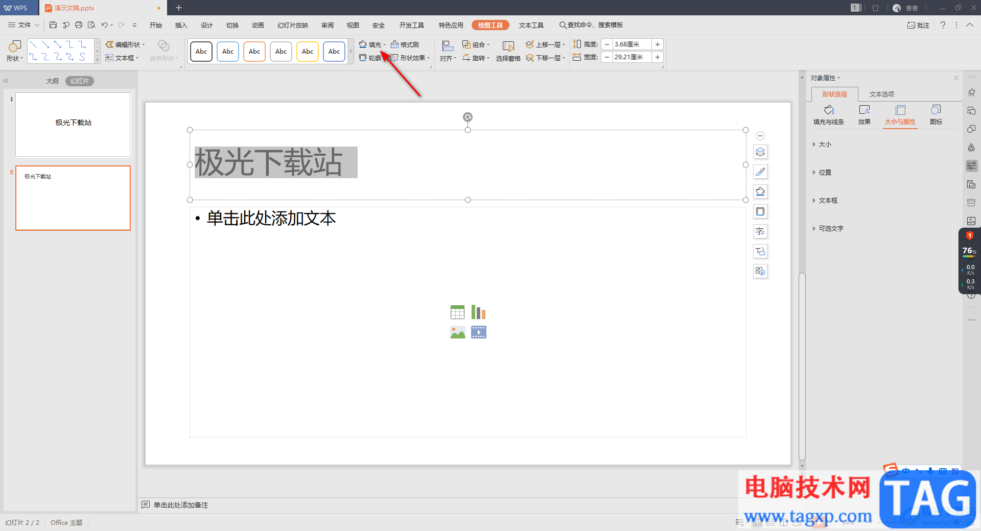This screenshot has width=981, height=531.
Task: Open the 组合 group dropdown
Action: (476, 44)
